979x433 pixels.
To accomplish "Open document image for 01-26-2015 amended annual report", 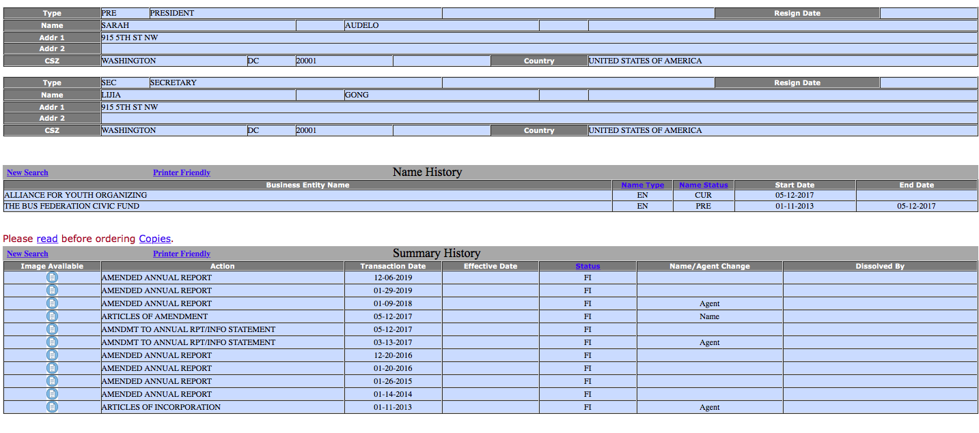I will pos(52,381).
